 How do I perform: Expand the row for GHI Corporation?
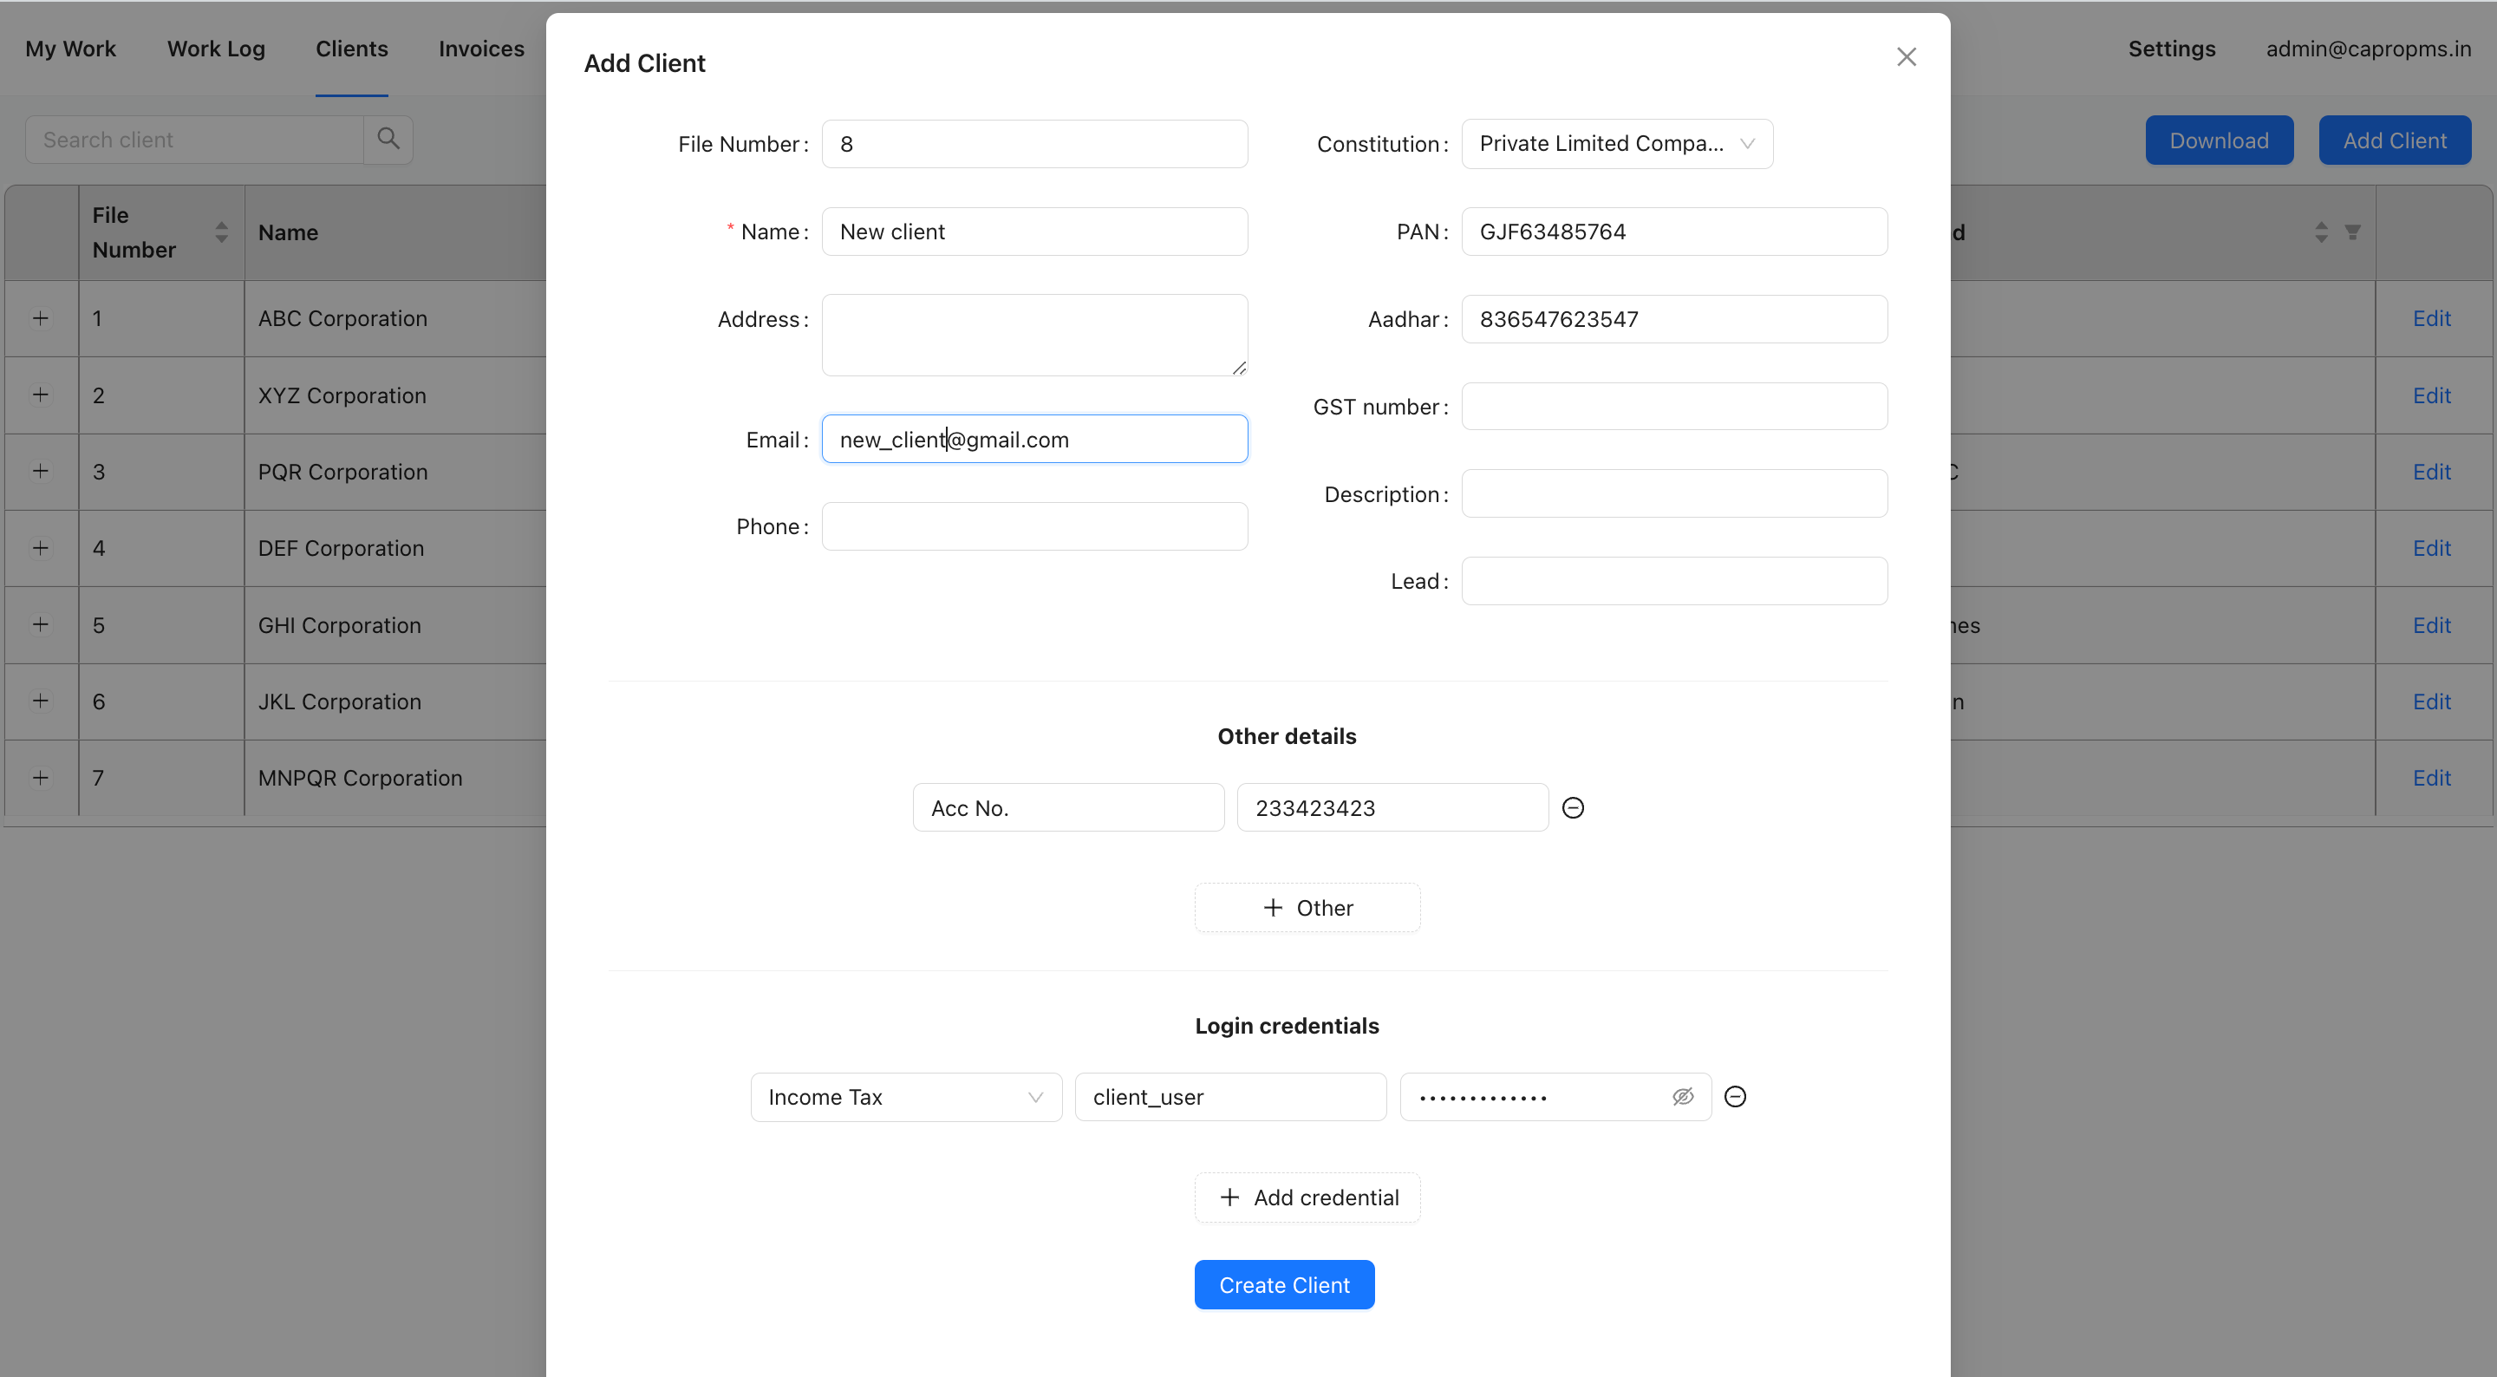point(40,624)
